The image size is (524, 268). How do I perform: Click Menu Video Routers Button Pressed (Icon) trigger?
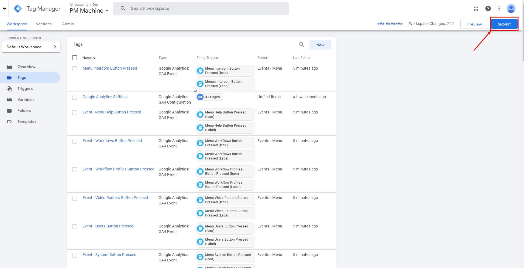(x=226, y=200)
